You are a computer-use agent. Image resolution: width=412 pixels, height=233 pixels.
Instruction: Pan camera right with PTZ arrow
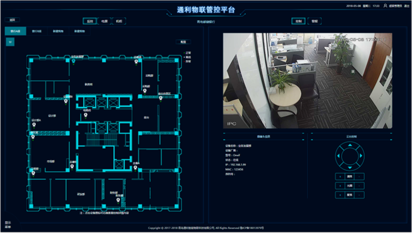360,156
